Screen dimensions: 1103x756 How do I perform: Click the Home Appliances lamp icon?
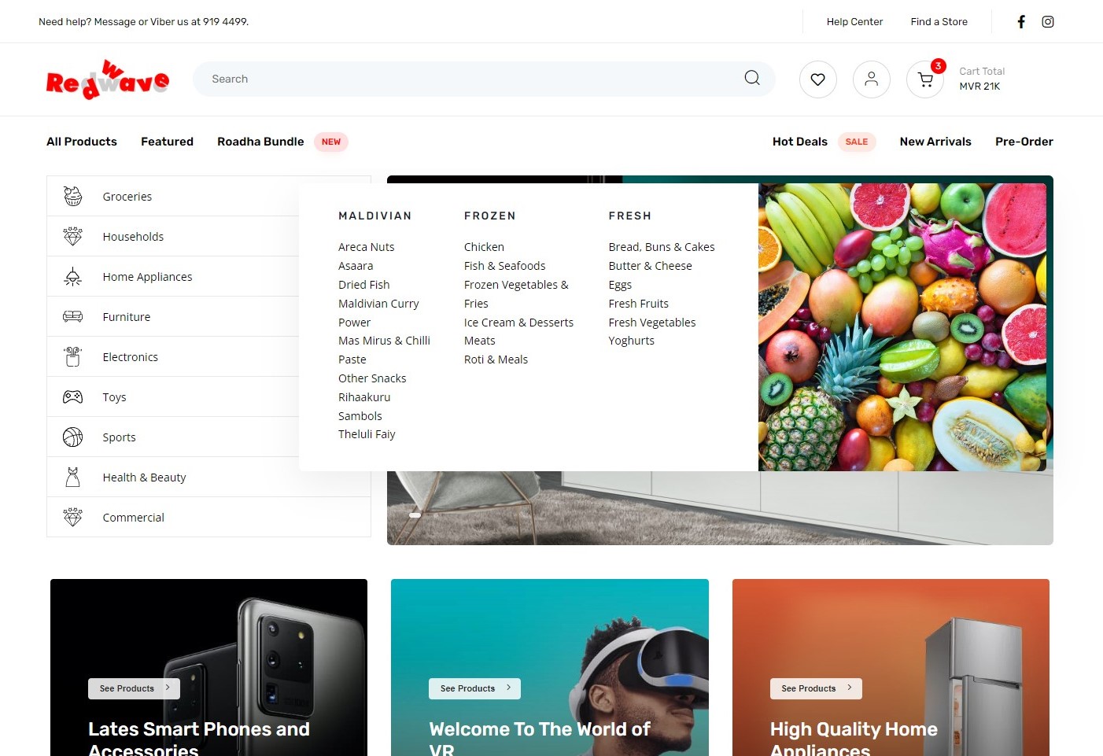(x=73, y=277)
